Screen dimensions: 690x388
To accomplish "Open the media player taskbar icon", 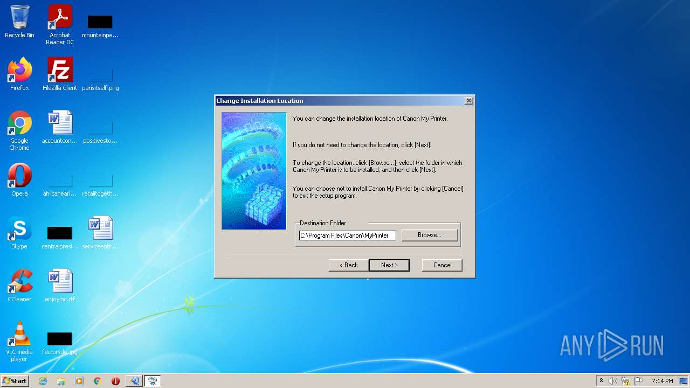I will [79, 381].
